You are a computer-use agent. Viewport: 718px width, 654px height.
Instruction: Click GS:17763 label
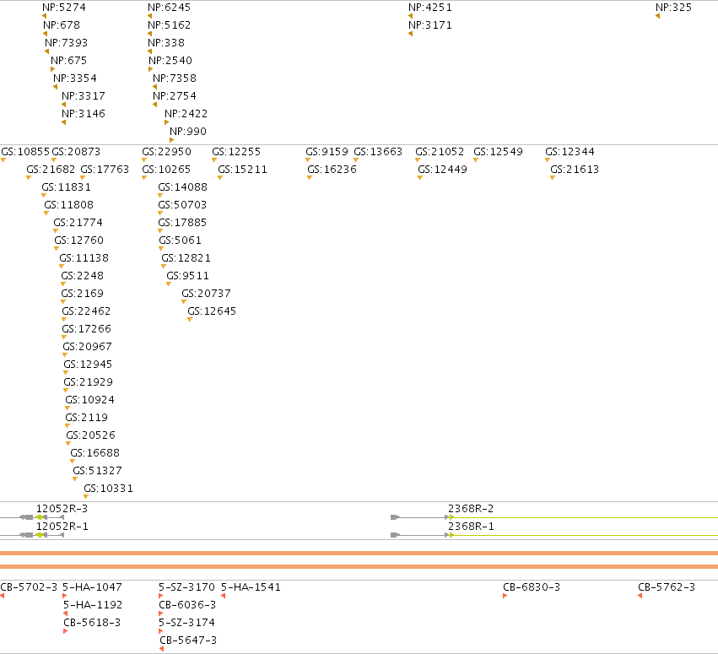coord(105,170)
